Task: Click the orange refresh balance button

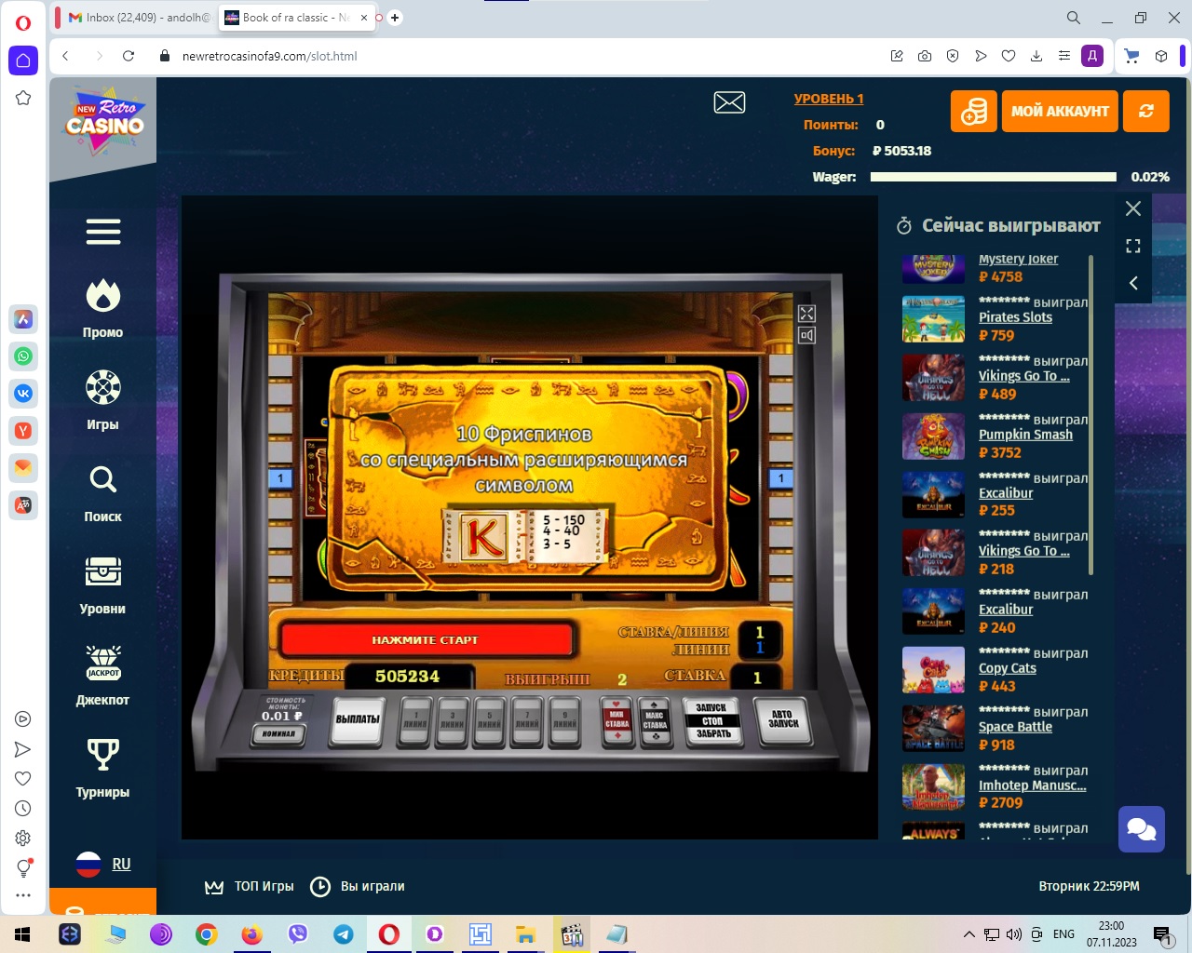Action: [x=1146, y=112]
